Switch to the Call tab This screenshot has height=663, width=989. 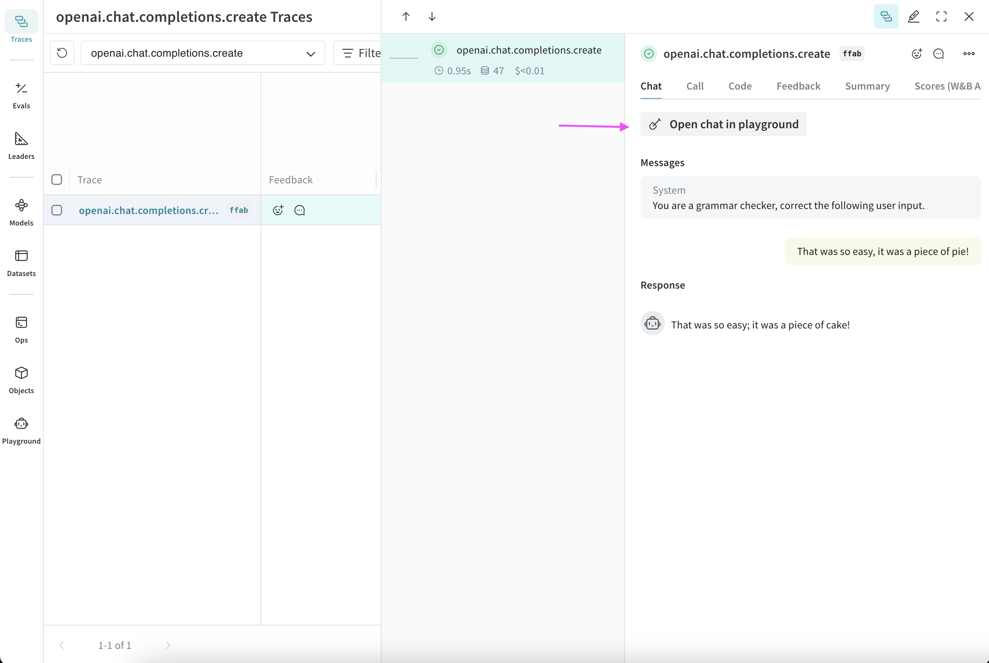pos(694,86)
